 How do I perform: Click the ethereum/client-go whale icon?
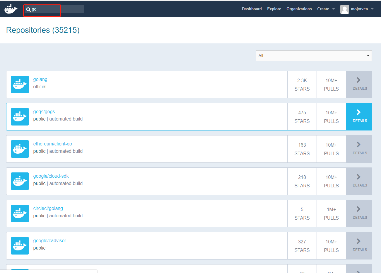20,149
